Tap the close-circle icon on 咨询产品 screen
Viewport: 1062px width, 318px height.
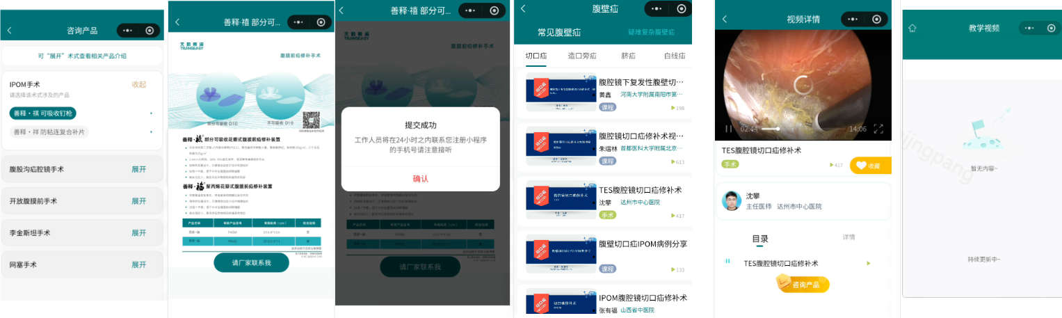pyautogui.click(x=150, y=31)
